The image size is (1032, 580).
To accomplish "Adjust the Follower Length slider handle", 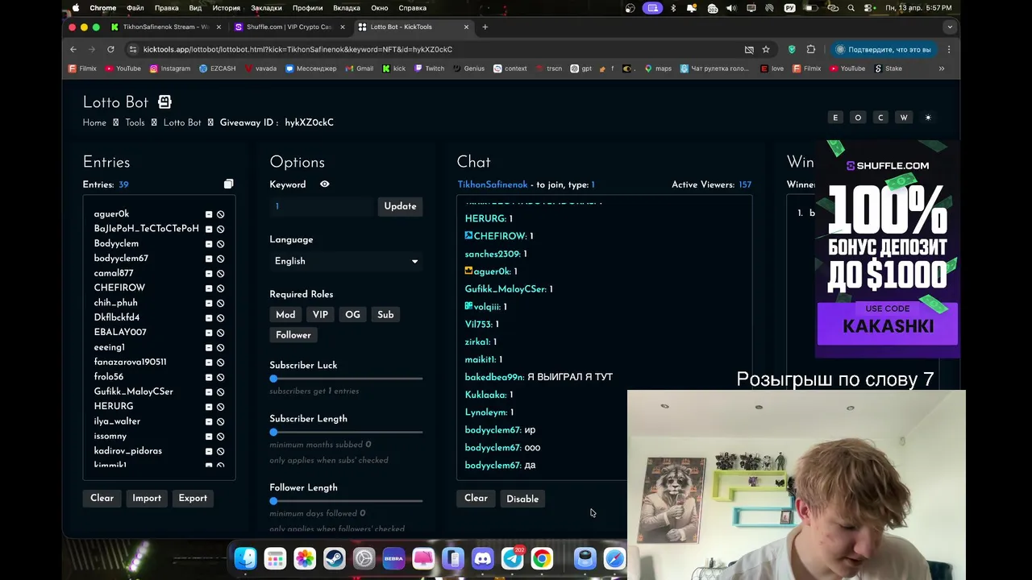I will [x=273, y=501].
